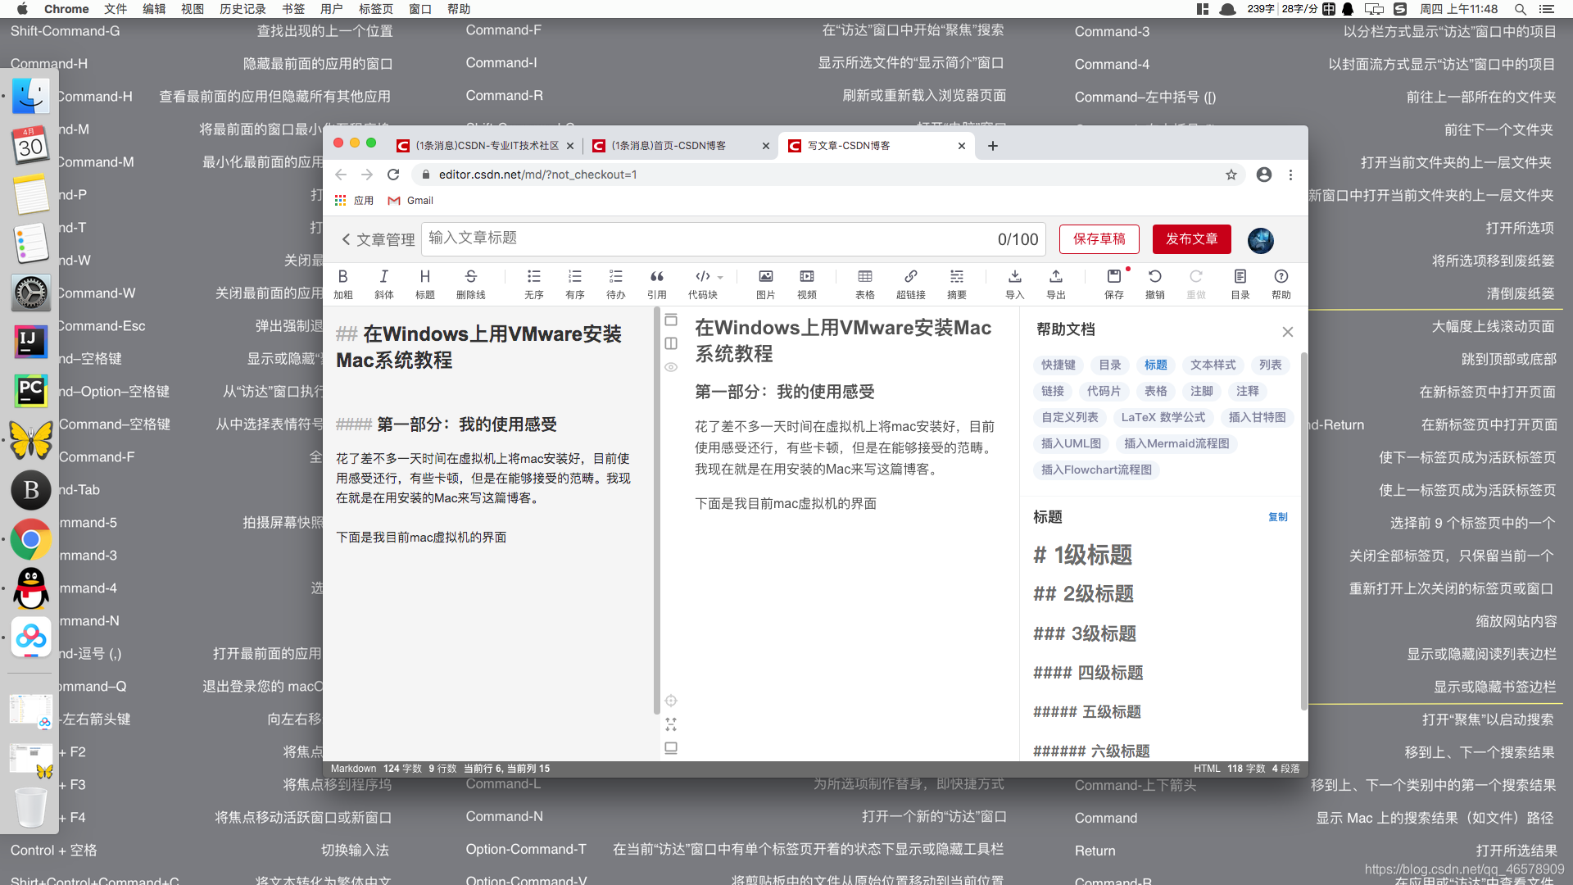Open editor help via the 帮助 icon
The height and width of the screenshot is (885, 1573).
(x=1281, y=284)
